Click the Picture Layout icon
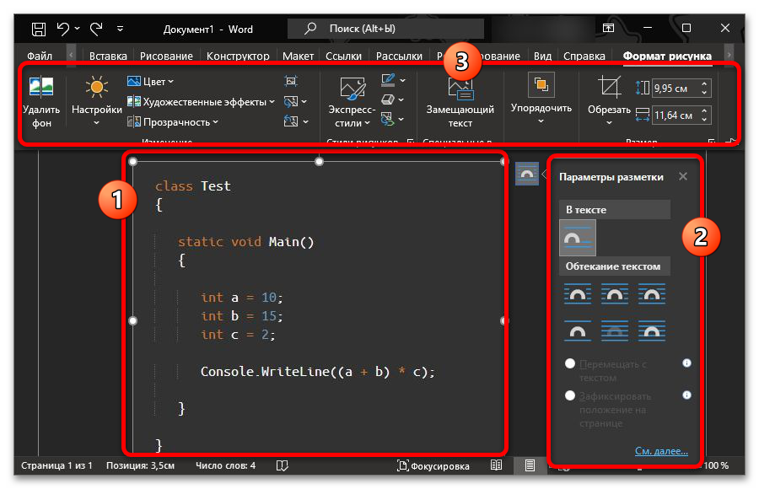Viewport: 759px width, 489px height. point(387,119)
